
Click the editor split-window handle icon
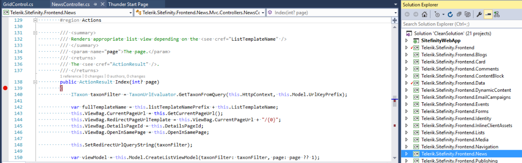click(x=394, y=20)
